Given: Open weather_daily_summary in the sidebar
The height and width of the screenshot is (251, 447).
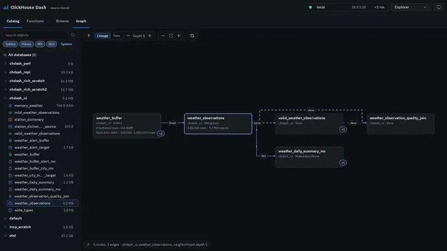Looking at the screenshot, I should [x=42, y=182].
